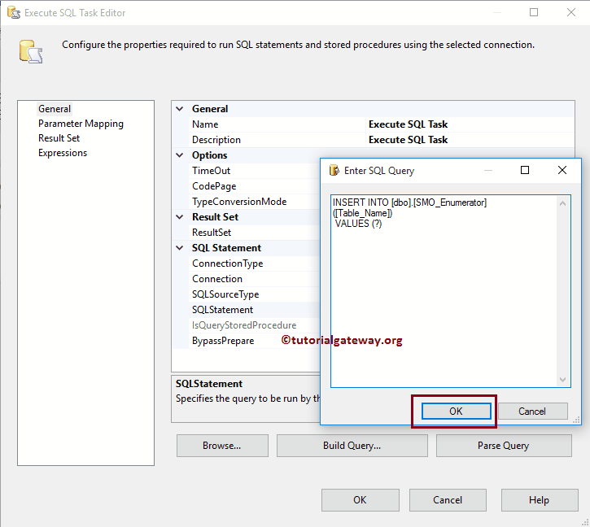The height and width of the screenshot is (527, 590).
Task: Click the Name value Execute SQL Task
Action: [408, 124]
